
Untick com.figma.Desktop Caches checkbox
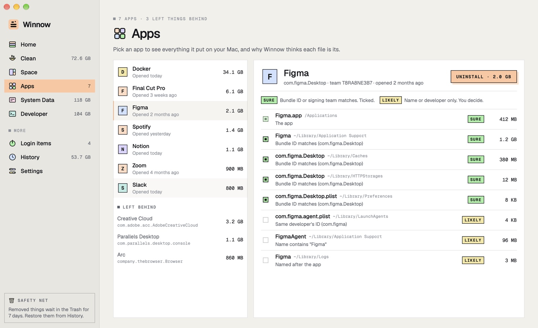(266, 159)
